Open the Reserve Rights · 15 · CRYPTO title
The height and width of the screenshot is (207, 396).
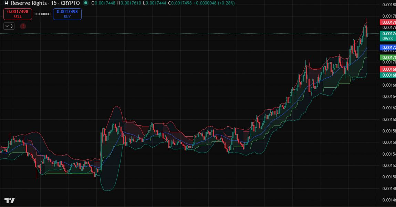coord(45,3)
